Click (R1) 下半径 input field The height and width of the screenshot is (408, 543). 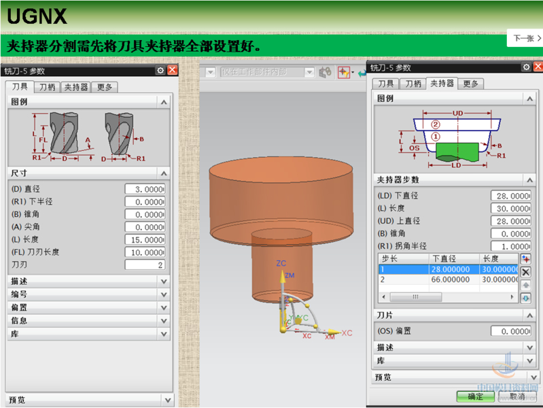145,202
